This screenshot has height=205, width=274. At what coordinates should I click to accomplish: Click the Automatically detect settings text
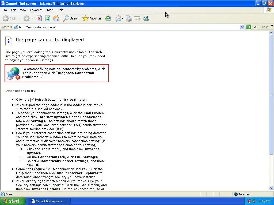pos(63,161)
